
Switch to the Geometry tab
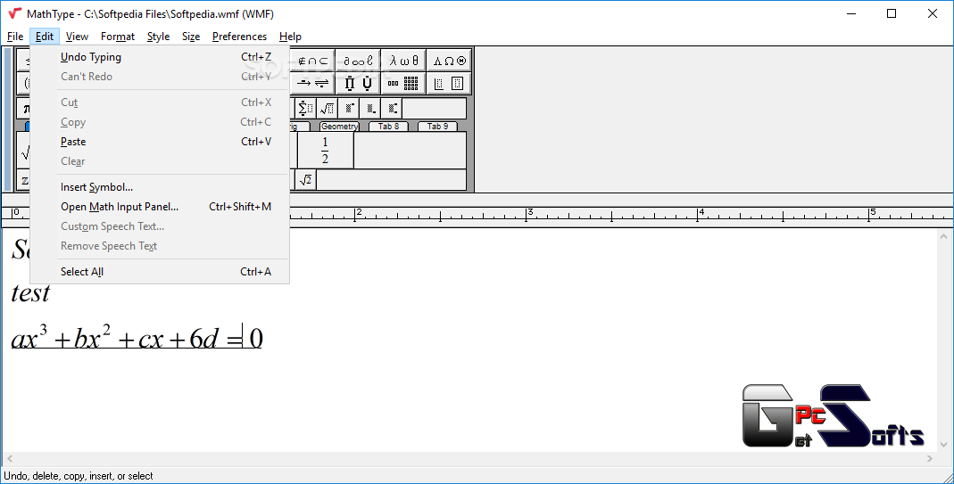[x=339, y=127]
